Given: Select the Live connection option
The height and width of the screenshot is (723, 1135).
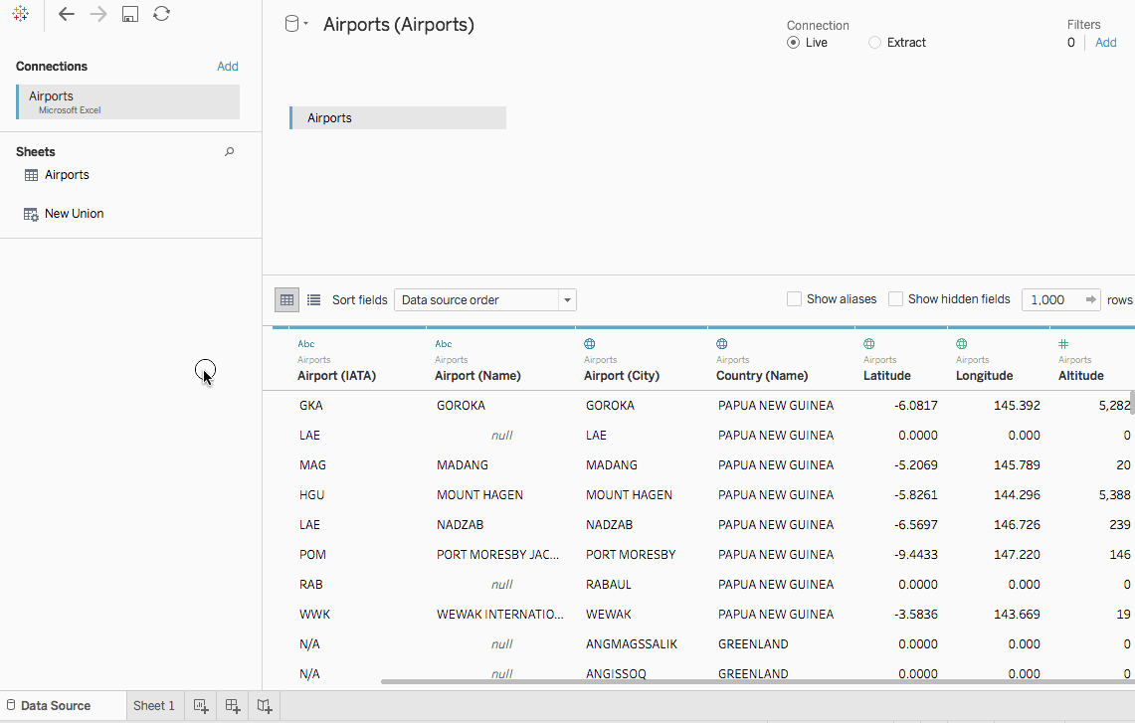Looking at the screenshot, I should [807, 43].
